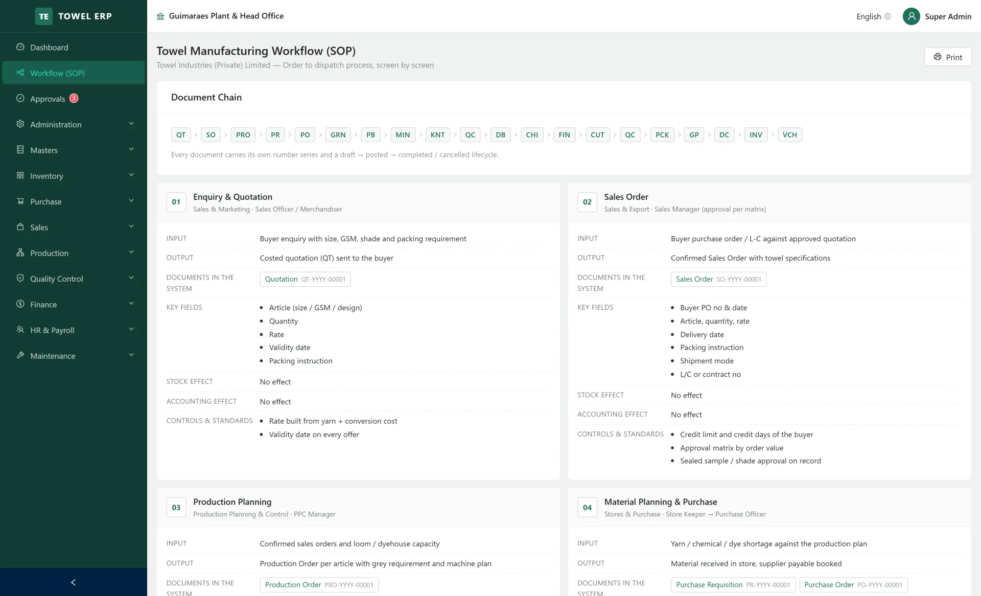Screen dimensions: 981x596
Task: Expand the HR & Payroll menu chevron
Action: (x=131, y=329)
